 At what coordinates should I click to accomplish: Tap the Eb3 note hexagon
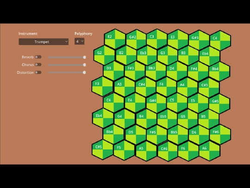tap(147, 56)
